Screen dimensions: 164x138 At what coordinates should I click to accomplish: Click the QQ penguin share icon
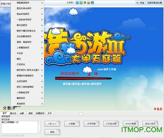92,3
